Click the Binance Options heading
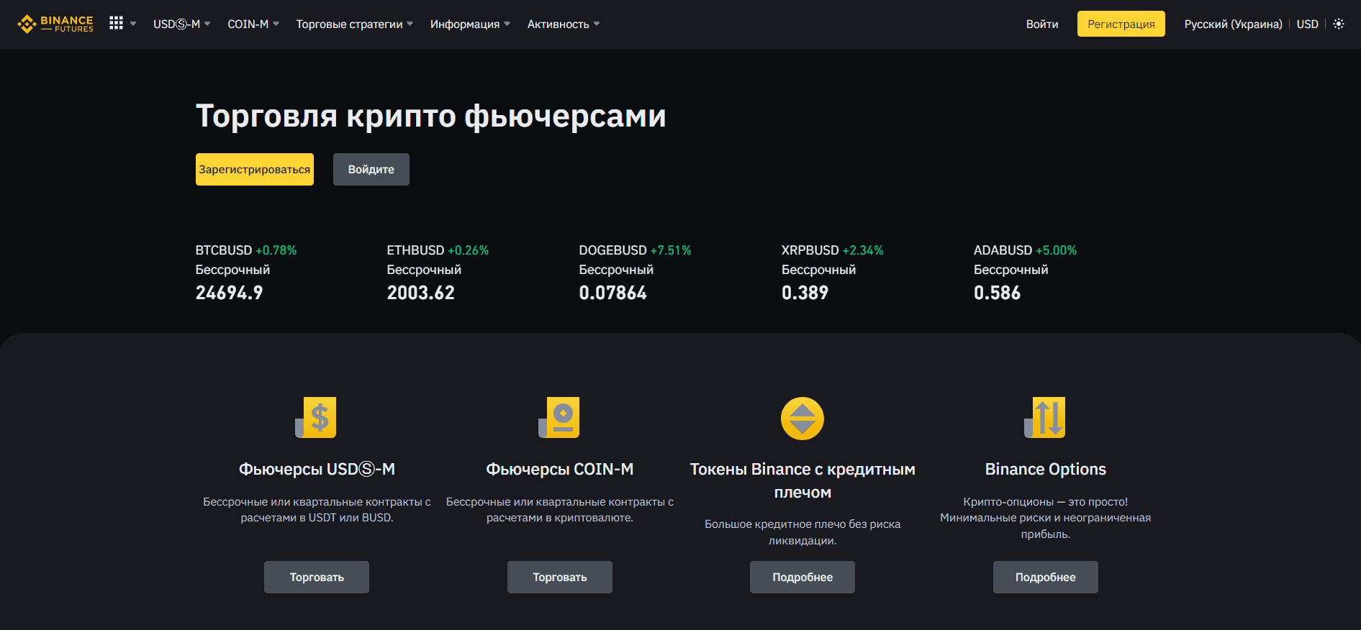The image size is (1361, 630). (x=1046, y=469)
